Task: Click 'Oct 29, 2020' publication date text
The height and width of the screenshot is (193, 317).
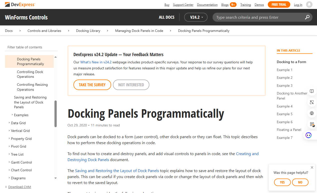Action: pos(77,125)
